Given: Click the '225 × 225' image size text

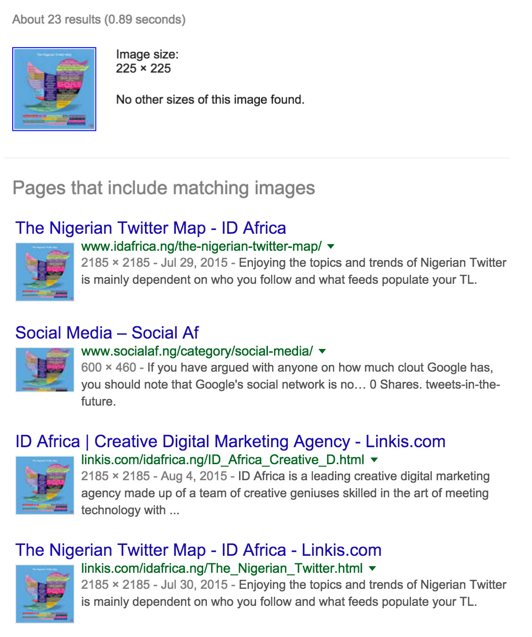Looking at the screenshot, I should click(x=143, y=68).
